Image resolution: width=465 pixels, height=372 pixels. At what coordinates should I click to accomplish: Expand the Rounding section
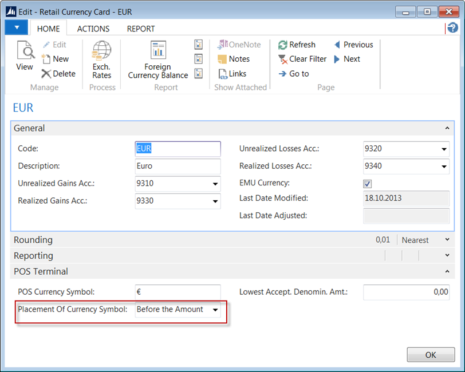tap(447, 240)
